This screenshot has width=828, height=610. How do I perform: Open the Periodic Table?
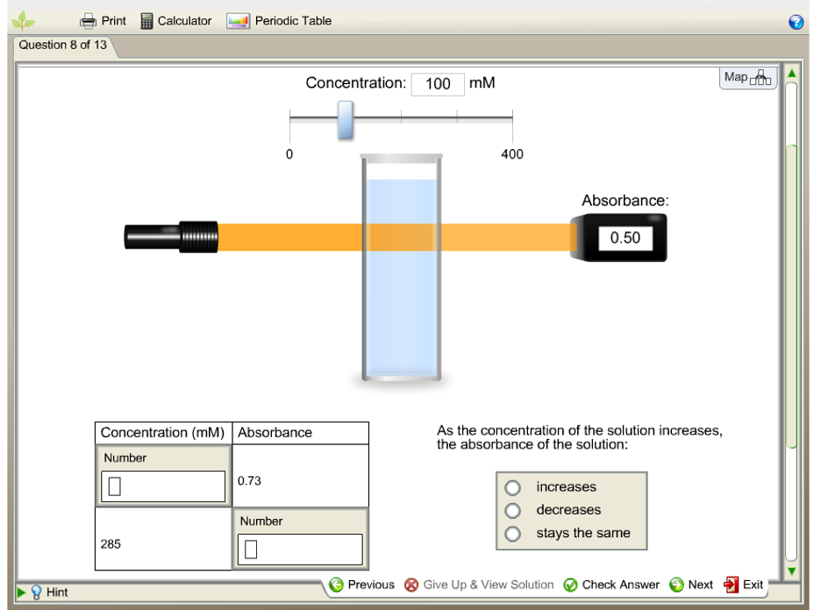[x=239, y=20]
